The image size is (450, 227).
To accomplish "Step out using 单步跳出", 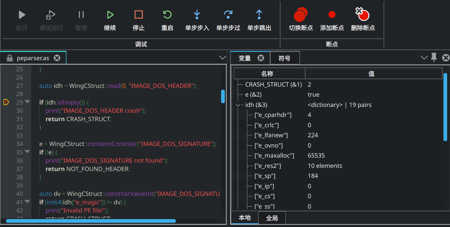I will [x=259, y=15].
